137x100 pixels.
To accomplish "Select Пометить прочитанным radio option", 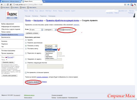I will (x=26, y=43).
